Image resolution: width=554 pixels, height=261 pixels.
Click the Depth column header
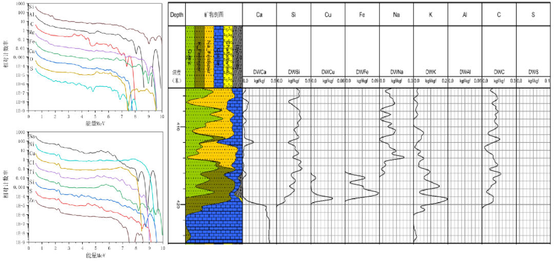click(176, 14)
